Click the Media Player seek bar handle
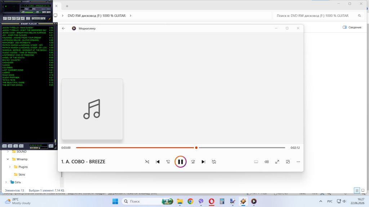The height and width of the screenshot is (207, 369). click(196, 148)
